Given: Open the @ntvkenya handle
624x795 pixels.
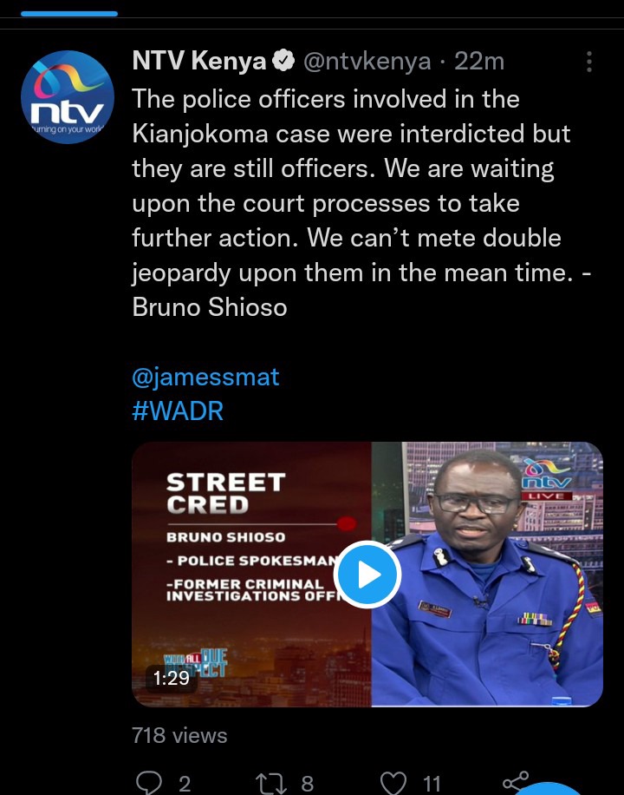Looking at the screenshot, I should (x=367, y=62).
